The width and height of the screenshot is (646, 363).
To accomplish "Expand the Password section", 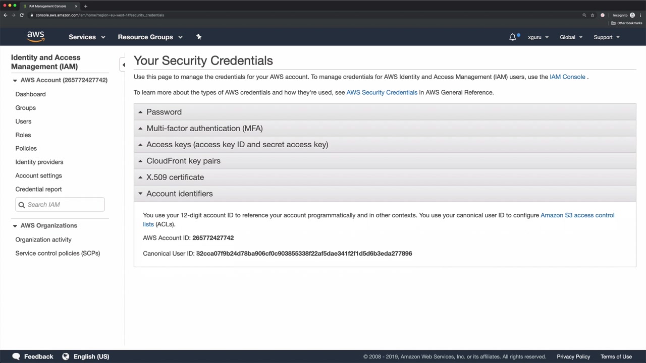I will 164,112.
